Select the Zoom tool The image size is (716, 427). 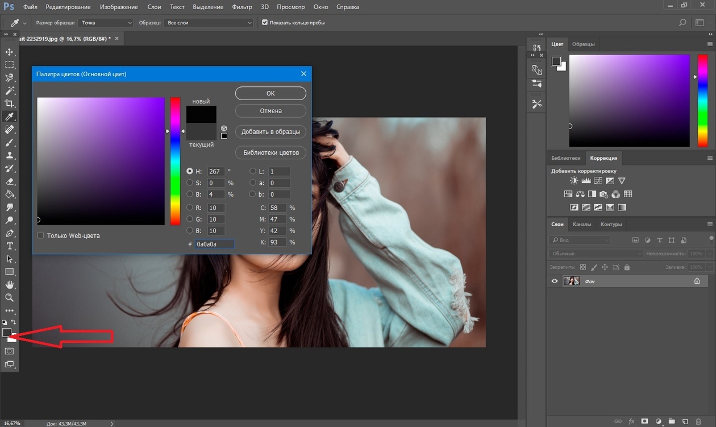click(10, 297)
